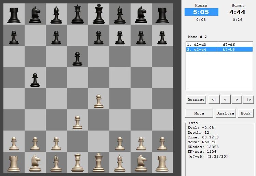This screenshot has width=256, height=176.
Task: Step forward one move with > button
Action: point(237,99)
